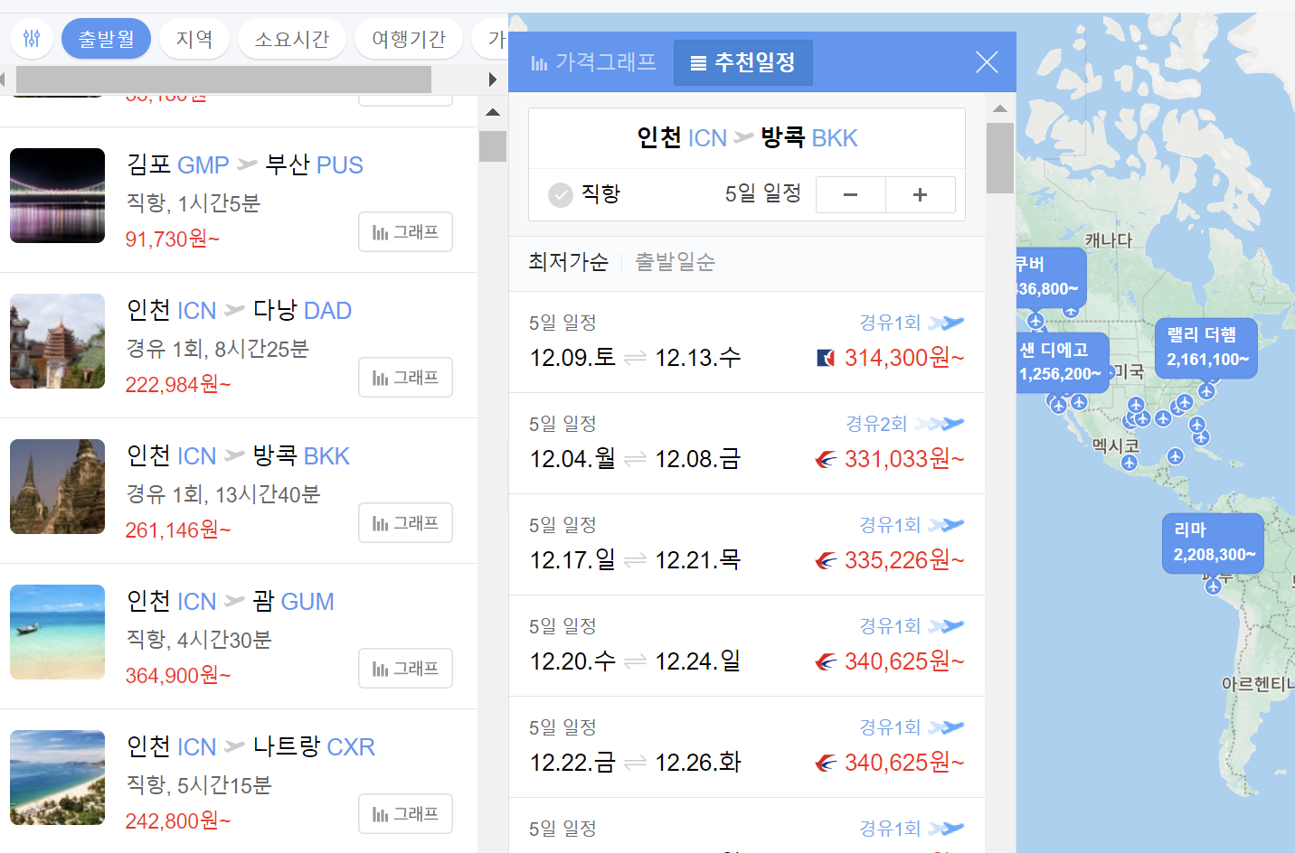The image size is (1295, 853).
Task: Select 인천 ICN to 다낭 DAD route title
Action: [x=239, y=310]
